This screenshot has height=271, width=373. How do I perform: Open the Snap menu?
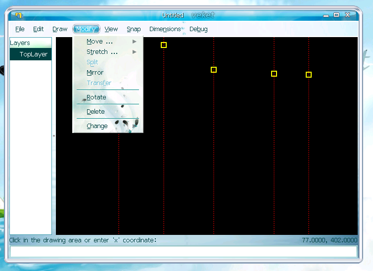coord(134,29)
